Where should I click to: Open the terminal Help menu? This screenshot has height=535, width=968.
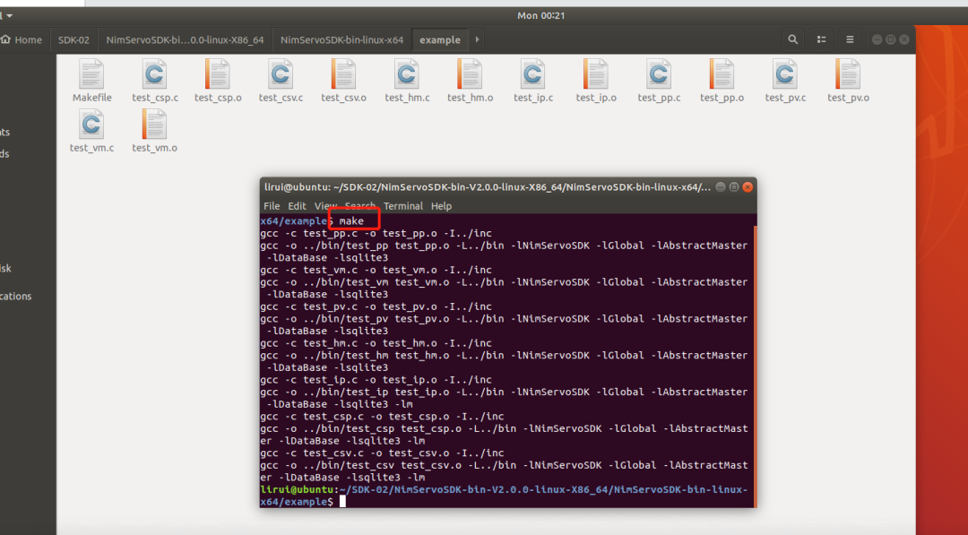tap(441, 206)
